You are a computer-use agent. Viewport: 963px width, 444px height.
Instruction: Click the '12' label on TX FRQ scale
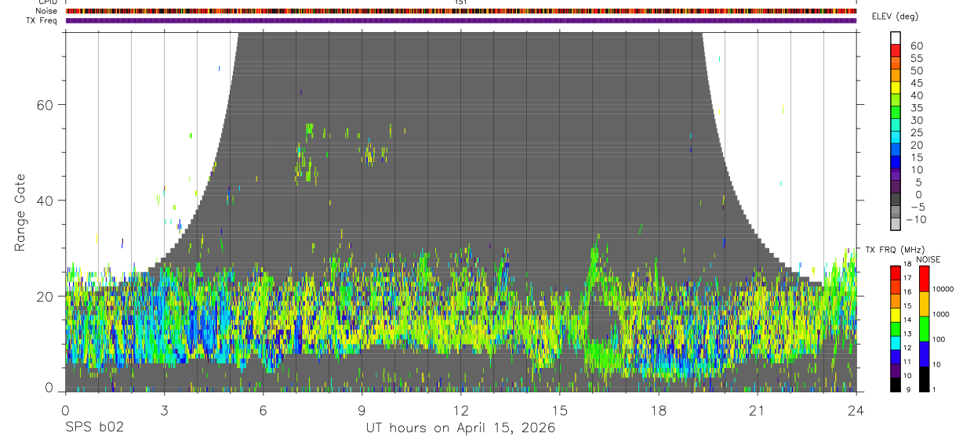(907, 348)
